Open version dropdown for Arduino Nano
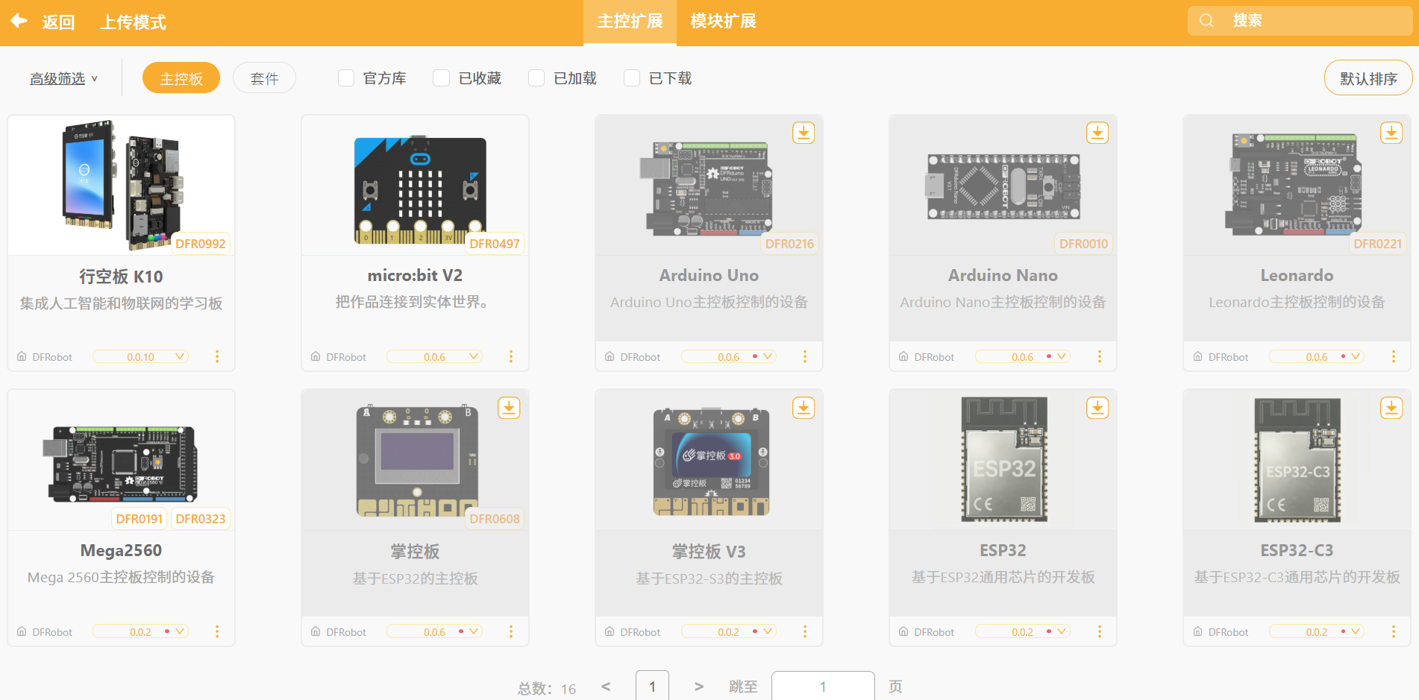This screenshot has height=700, width=1419. (1023, 356)
